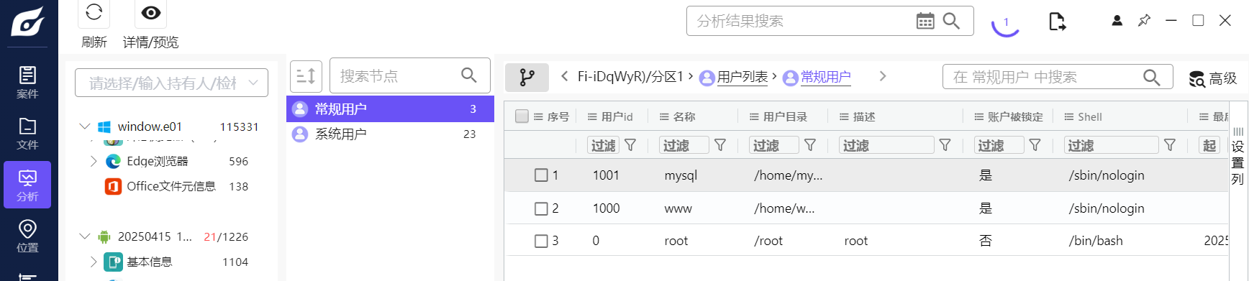Open the Shell column menu
1249x281 pixels.
point(1068,116)
